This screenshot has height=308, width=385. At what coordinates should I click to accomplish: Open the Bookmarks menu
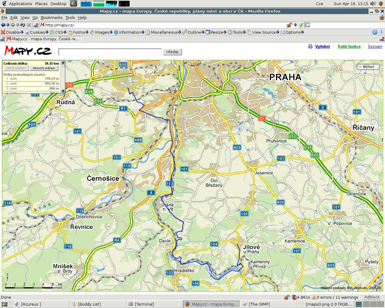point(51,17)
